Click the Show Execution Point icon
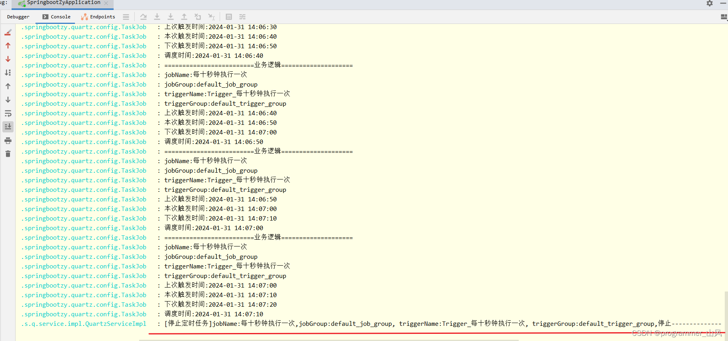 126,17
